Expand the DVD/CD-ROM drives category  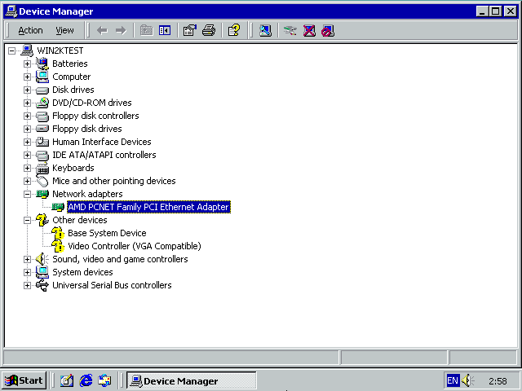27,103
